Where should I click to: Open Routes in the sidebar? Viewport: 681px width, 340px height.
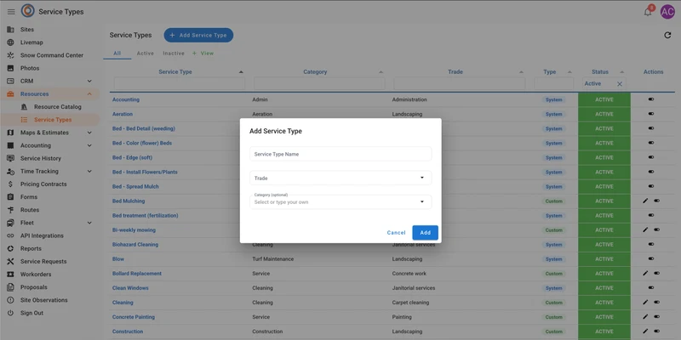30,210
